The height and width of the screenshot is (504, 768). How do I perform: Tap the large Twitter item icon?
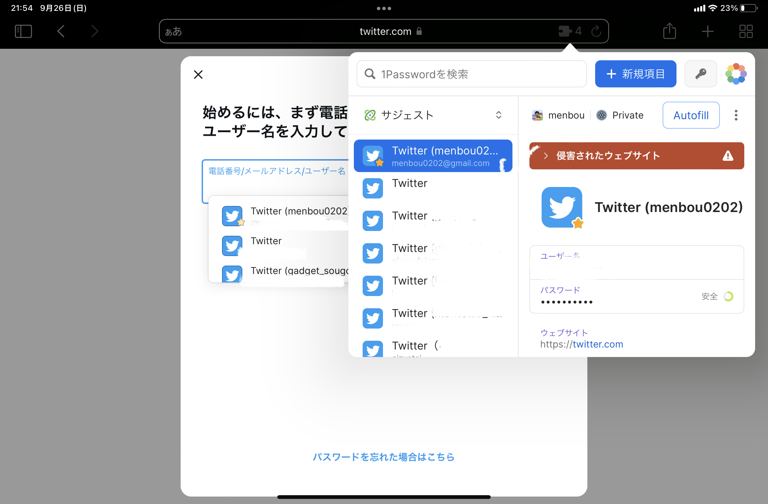pos(562,207)
